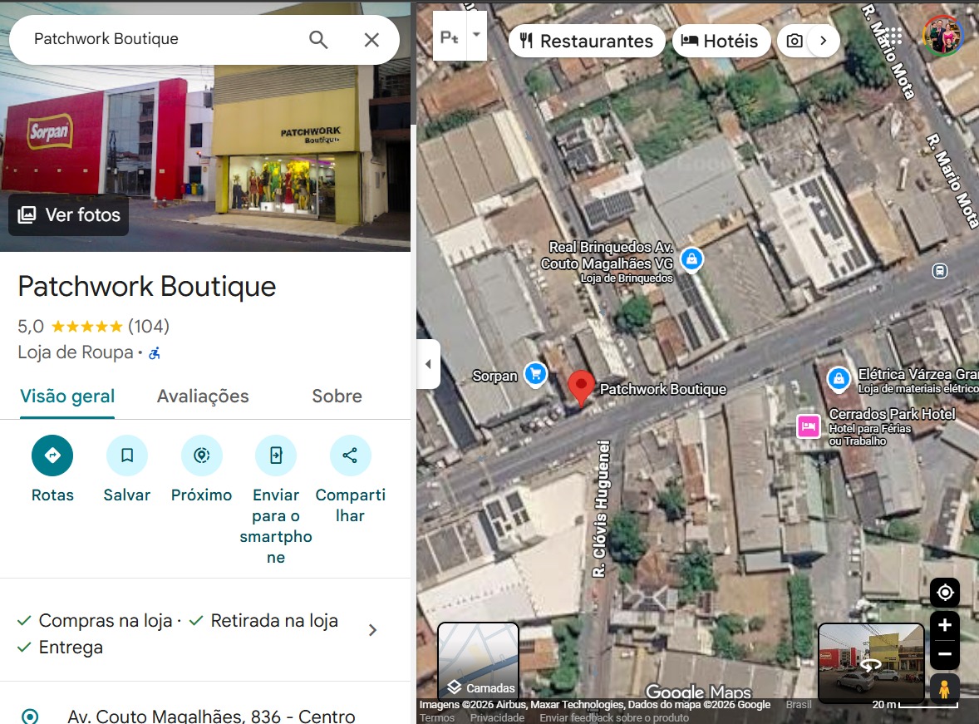Zoom out with the minus button
The width and height of the screenshot is (979, 724).
pos(945,654)
